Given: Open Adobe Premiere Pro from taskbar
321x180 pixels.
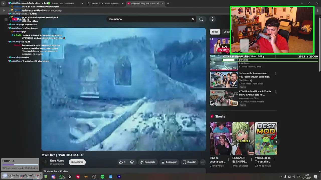Looking at the screenshot, I should coord(119,177).
